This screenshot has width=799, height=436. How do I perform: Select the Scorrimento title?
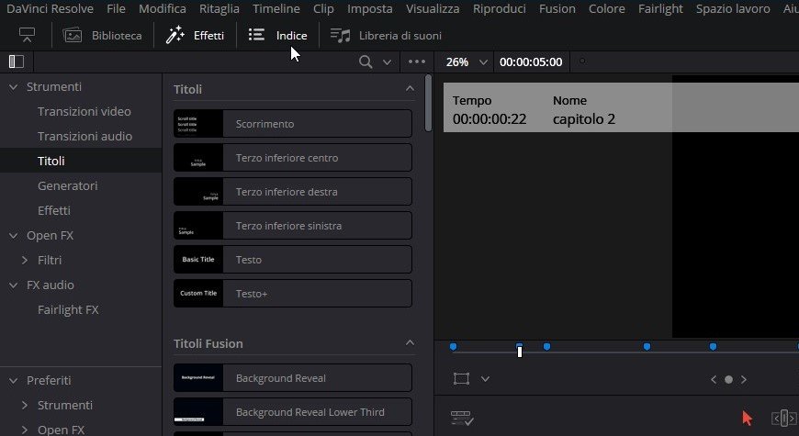tap(292, 124)
